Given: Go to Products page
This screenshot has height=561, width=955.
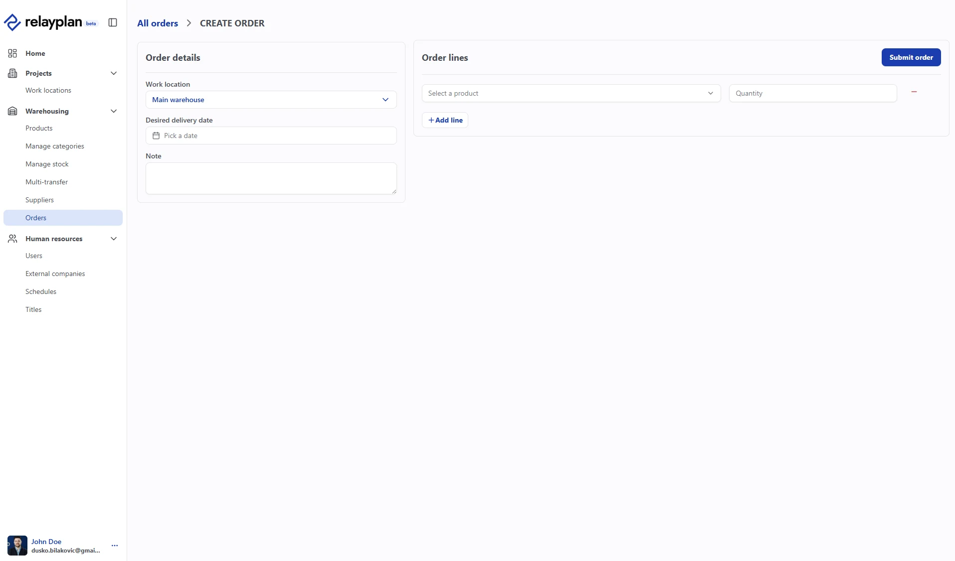Looking at the screenshot, I should (39, 128).
